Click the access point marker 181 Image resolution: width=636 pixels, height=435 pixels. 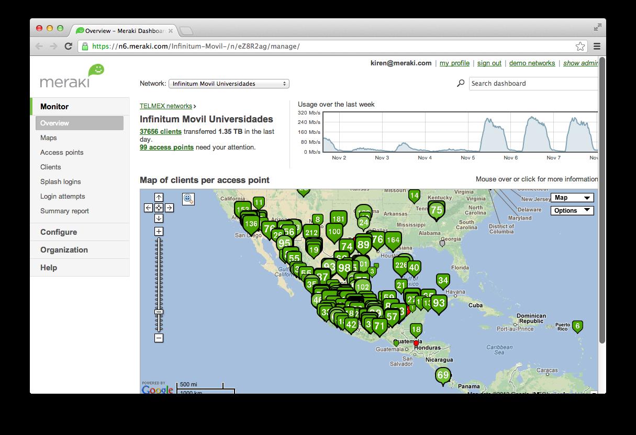[338, 219]
